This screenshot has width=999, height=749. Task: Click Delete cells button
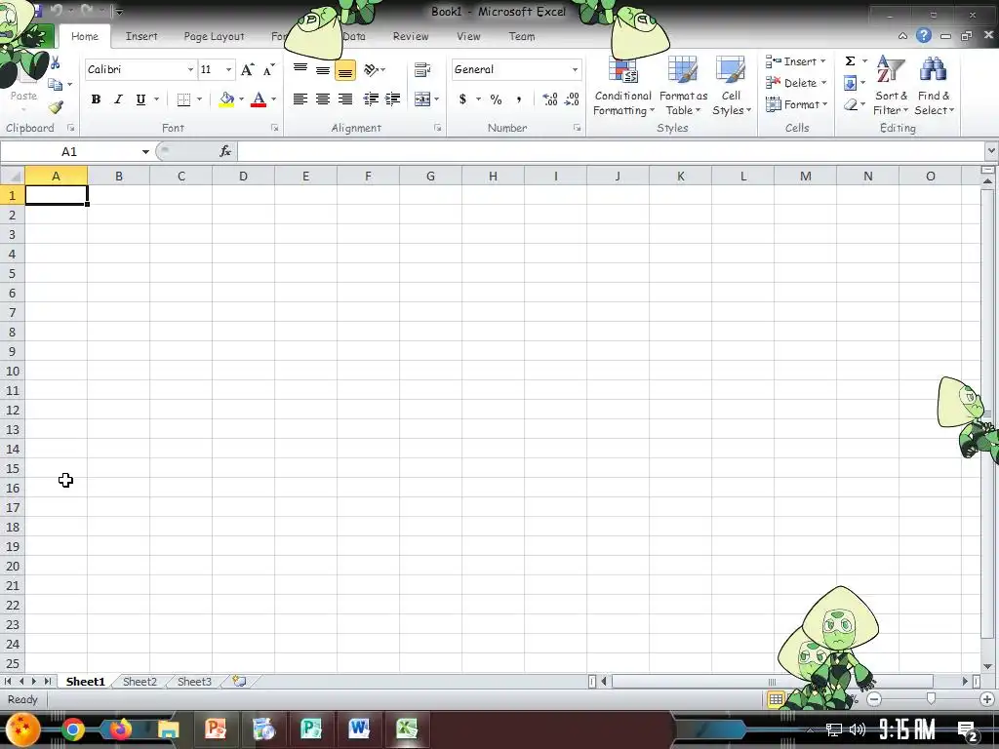point(796,83)
